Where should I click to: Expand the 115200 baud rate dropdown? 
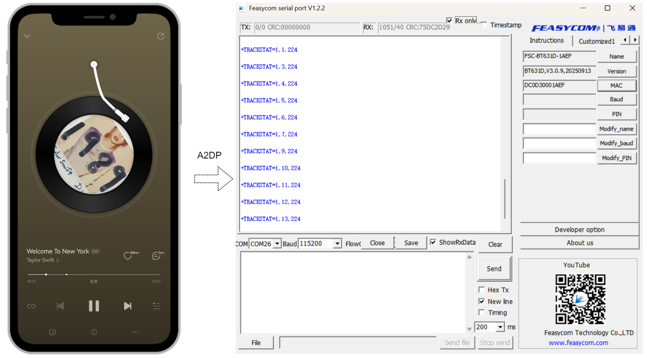pyautogui.click(x=337, y=244)
